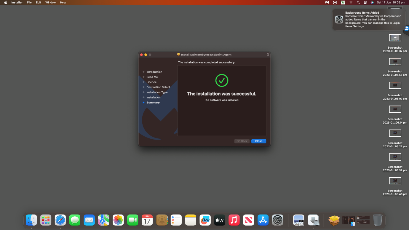Open Music from the Dock

(x=234, y=220)
